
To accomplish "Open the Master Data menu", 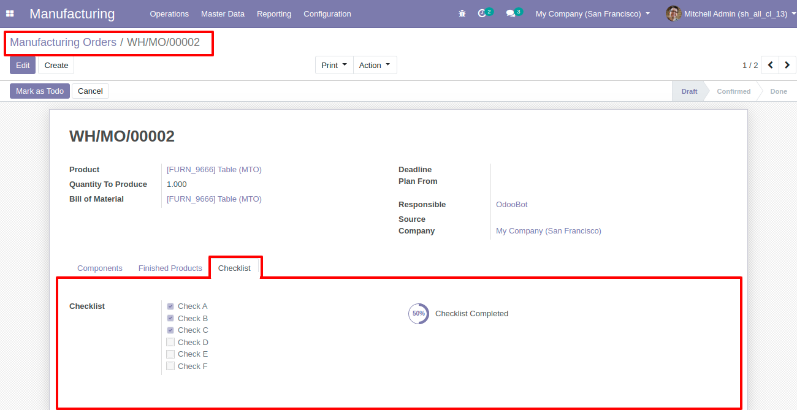I will coord(223,13).
